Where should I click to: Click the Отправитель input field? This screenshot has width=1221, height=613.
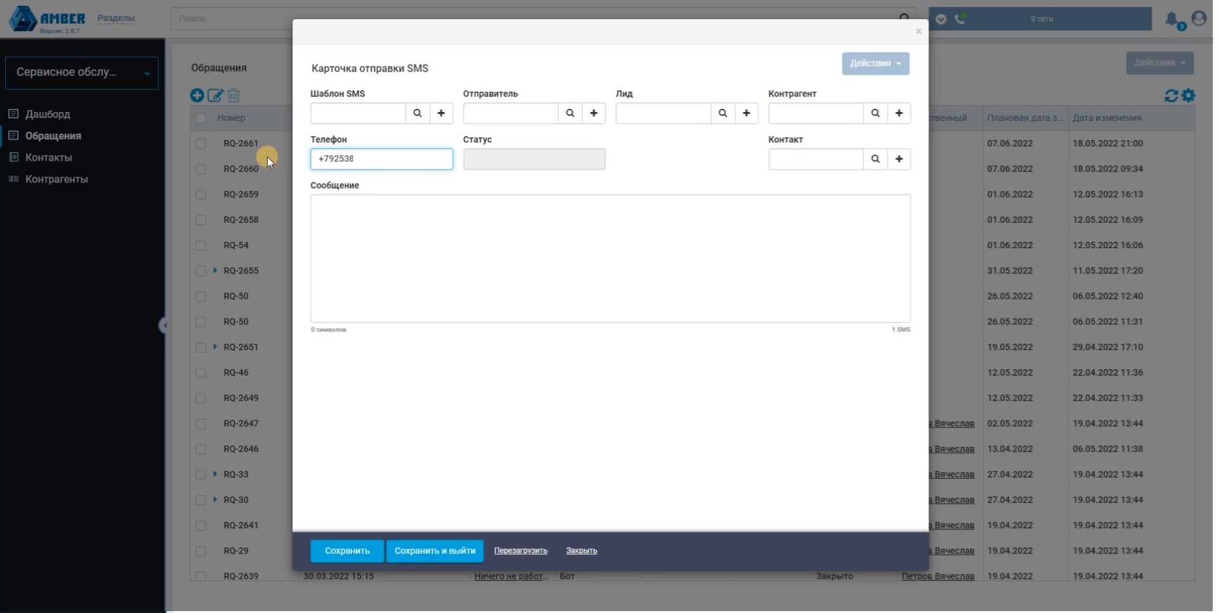(x=511, y=113)
